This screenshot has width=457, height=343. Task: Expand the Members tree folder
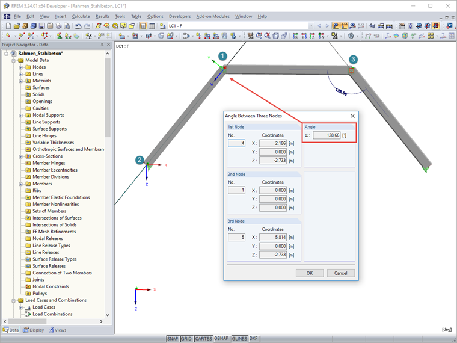[x=20, y=184]
